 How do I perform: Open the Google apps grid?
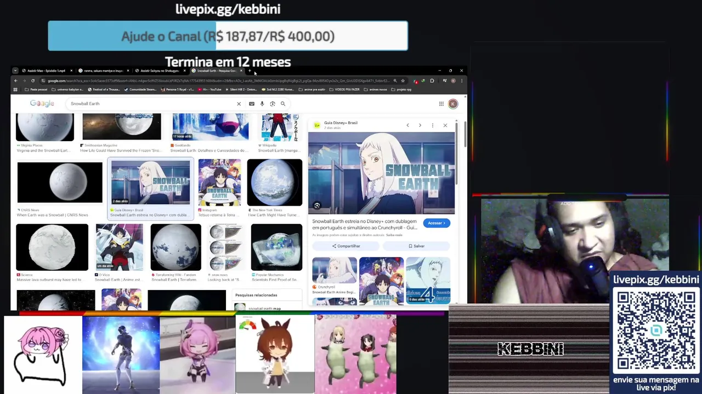(441, 103)
